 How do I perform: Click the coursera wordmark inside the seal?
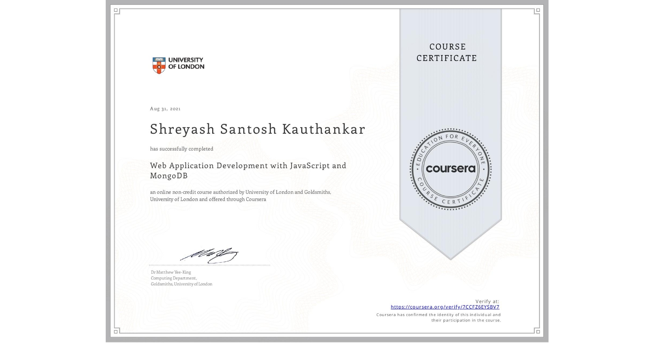451,169
